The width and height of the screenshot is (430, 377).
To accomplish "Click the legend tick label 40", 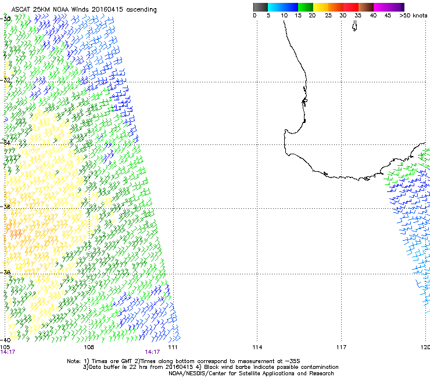I will coord(373,16).
